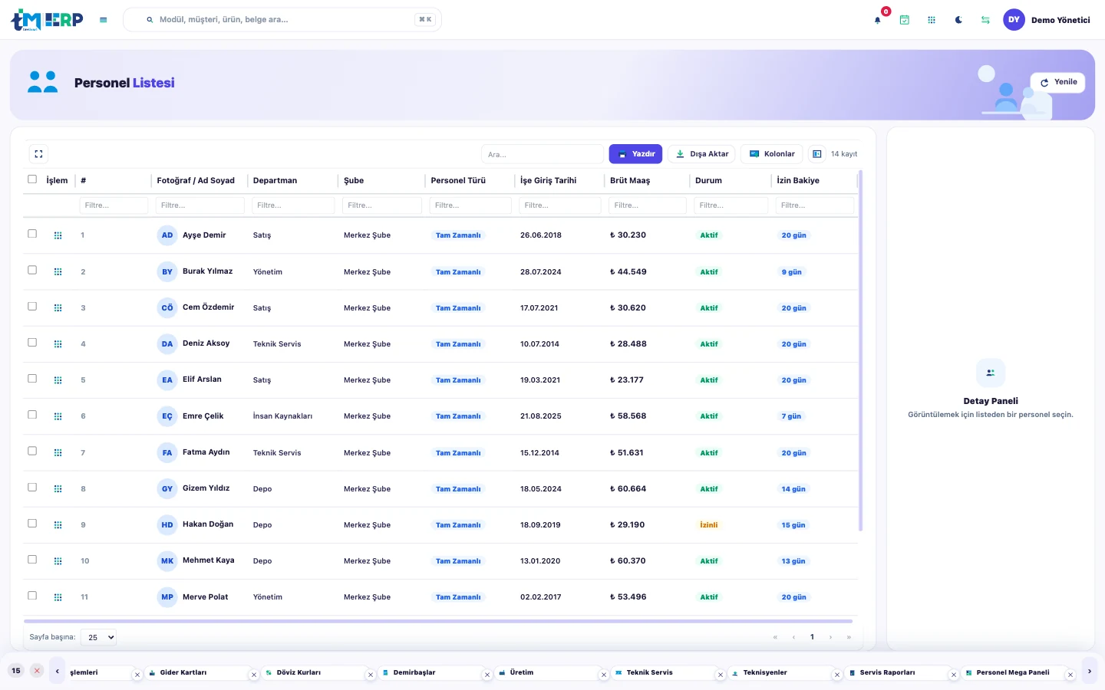Click the vertical scrollbar of the table
The image size is (1105, 690).
click(x=860, y=351)
